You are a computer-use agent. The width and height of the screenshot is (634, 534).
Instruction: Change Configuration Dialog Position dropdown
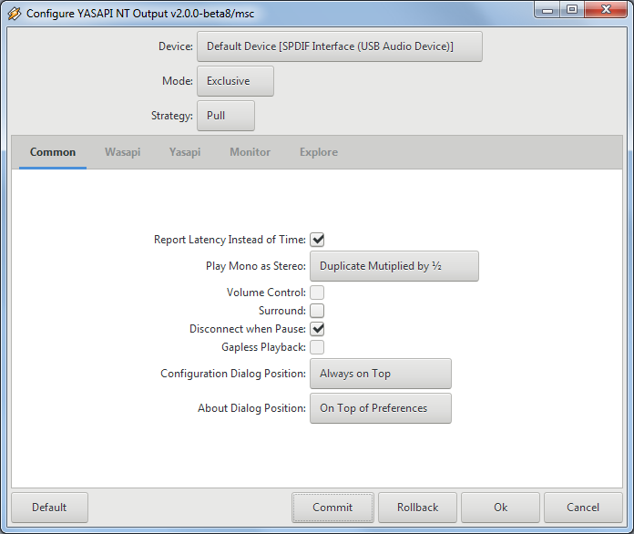pos(380,374)
